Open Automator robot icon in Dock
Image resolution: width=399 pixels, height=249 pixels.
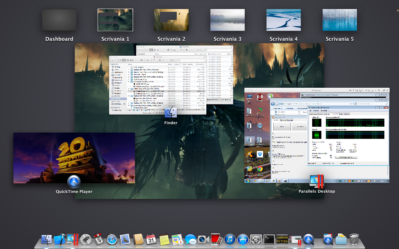click(99, 239)
